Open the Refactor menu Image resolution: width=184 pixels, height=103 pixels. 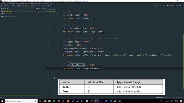(x=27, y=3)
